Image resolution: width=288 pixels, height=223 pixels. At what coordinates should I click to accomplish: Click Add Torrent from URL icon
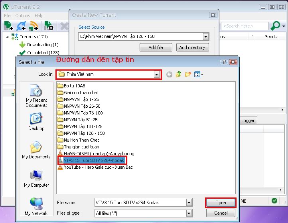(21, 26)
